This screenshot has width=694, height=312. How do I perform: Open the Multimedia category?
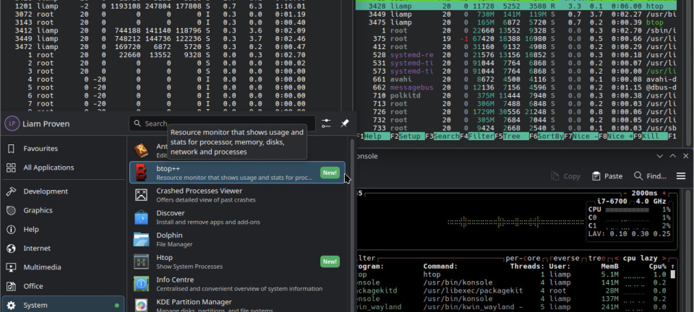click(x=63, y=267)
